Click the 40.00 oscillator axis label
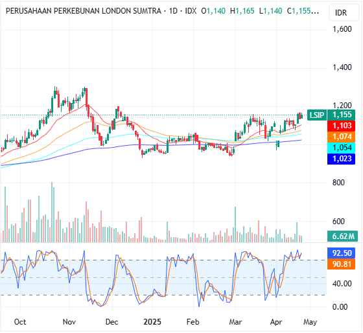This screenshot has height=333, width=363. (342, 284)
